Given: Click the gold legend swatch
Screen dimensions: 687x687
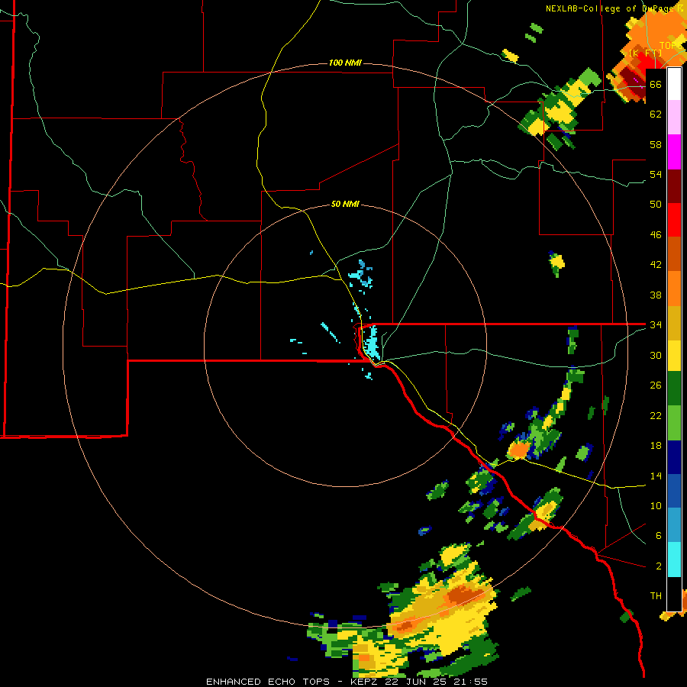Looking at the screenshot, I should click(674, 323).
